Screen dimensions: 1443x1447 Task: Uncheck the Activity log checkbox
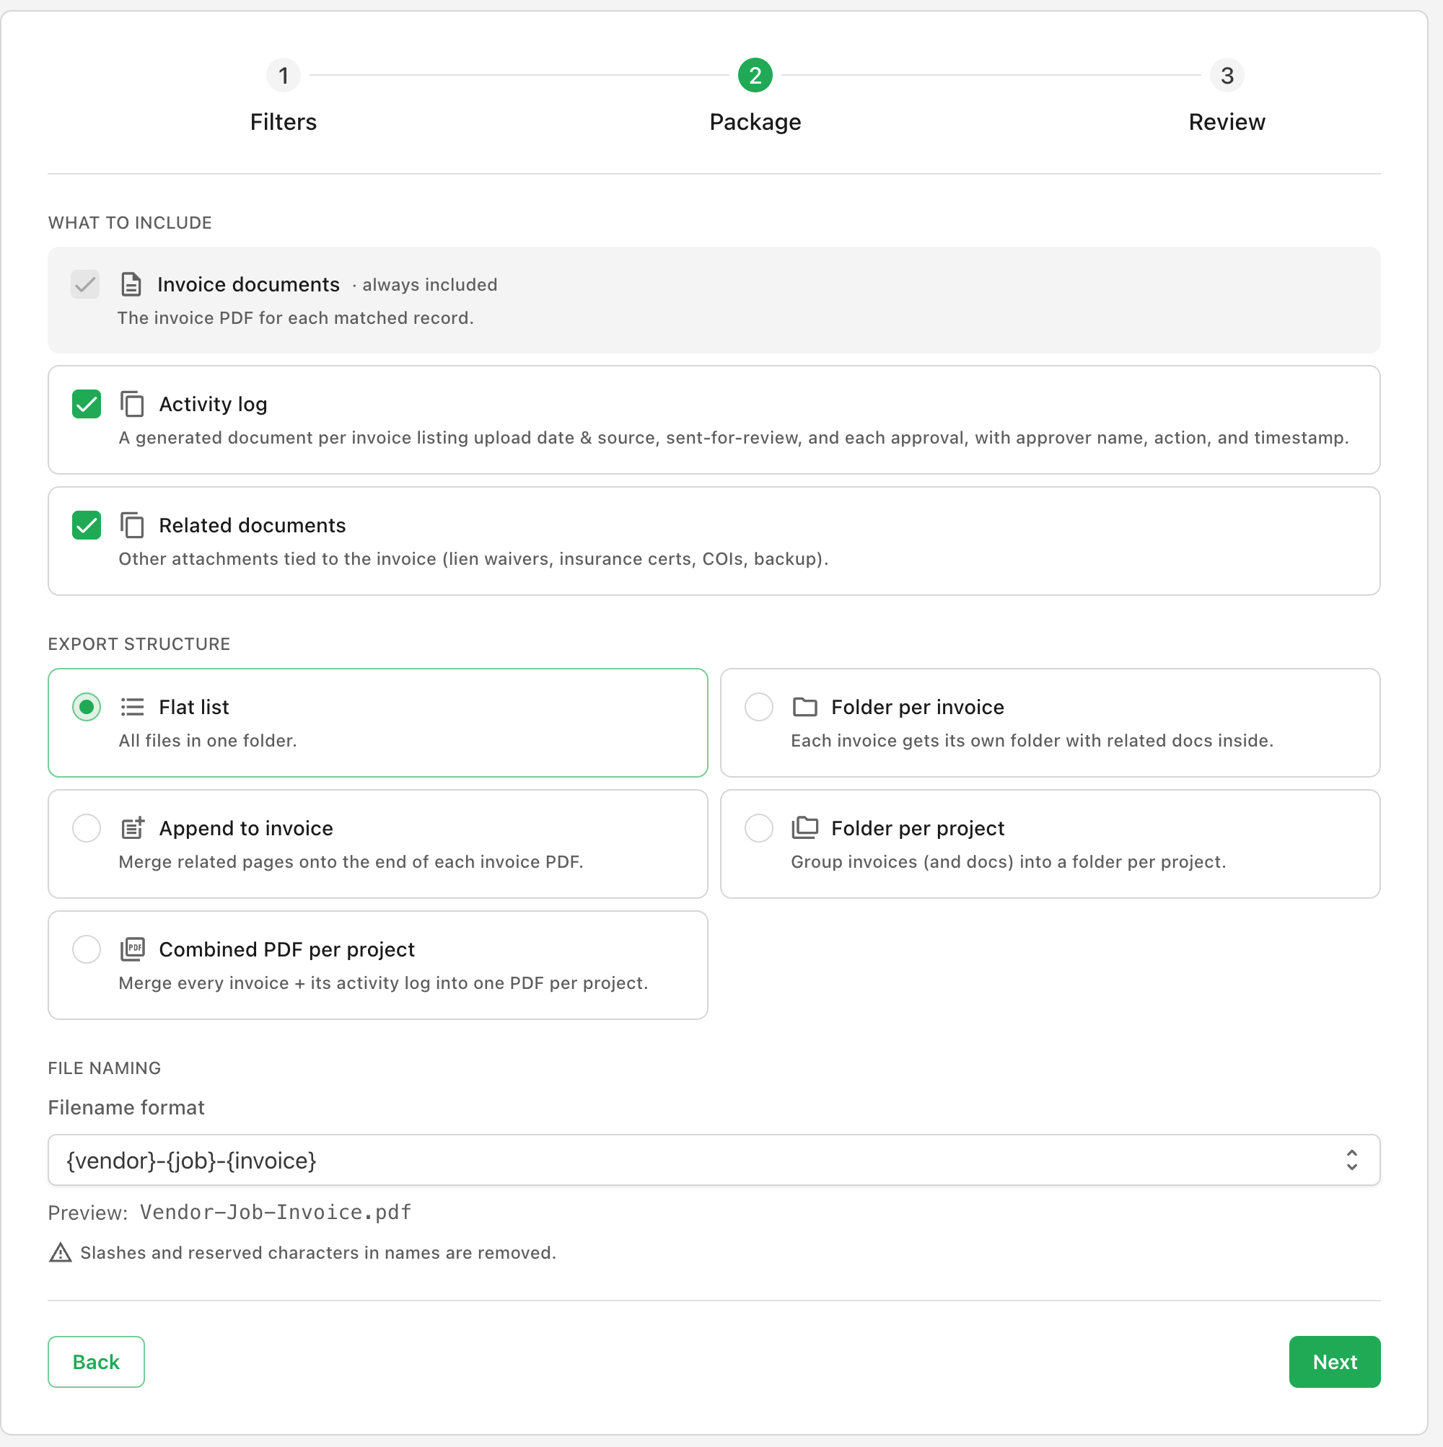click(x=86, y=405)
